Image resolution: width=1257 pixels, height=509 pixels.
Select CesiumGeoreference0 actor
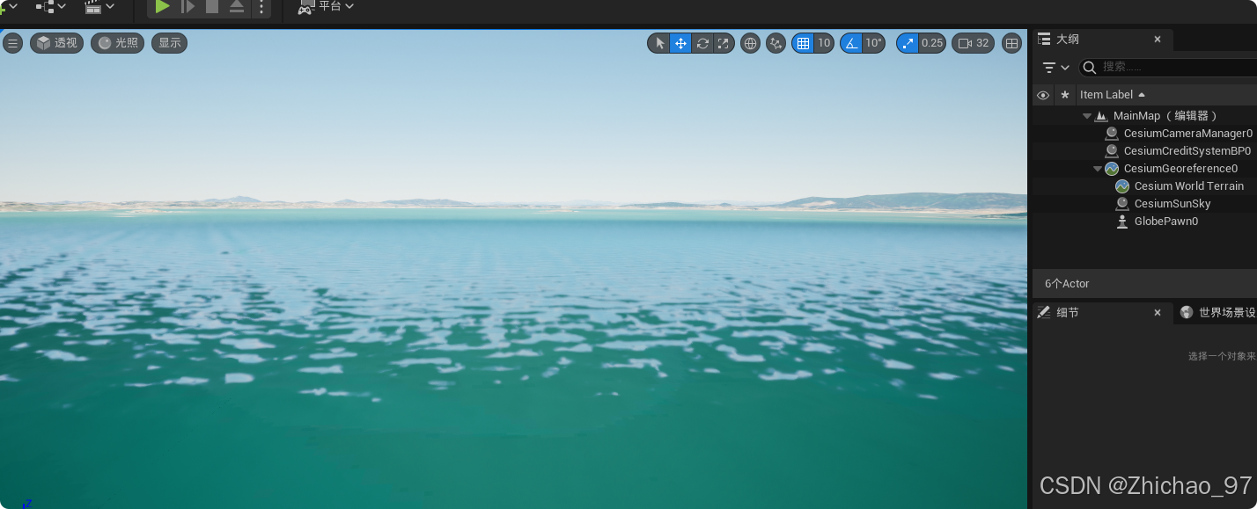click(x=1180, y=169)
